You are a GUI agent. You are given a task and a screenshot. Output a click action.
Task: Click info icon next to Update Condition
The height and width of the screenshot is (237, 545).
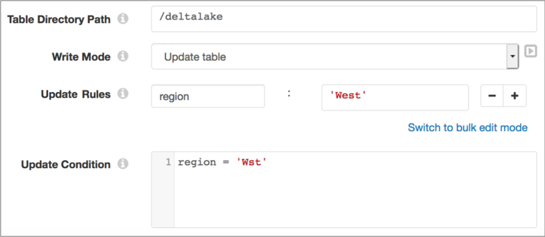tap(122, 164)
